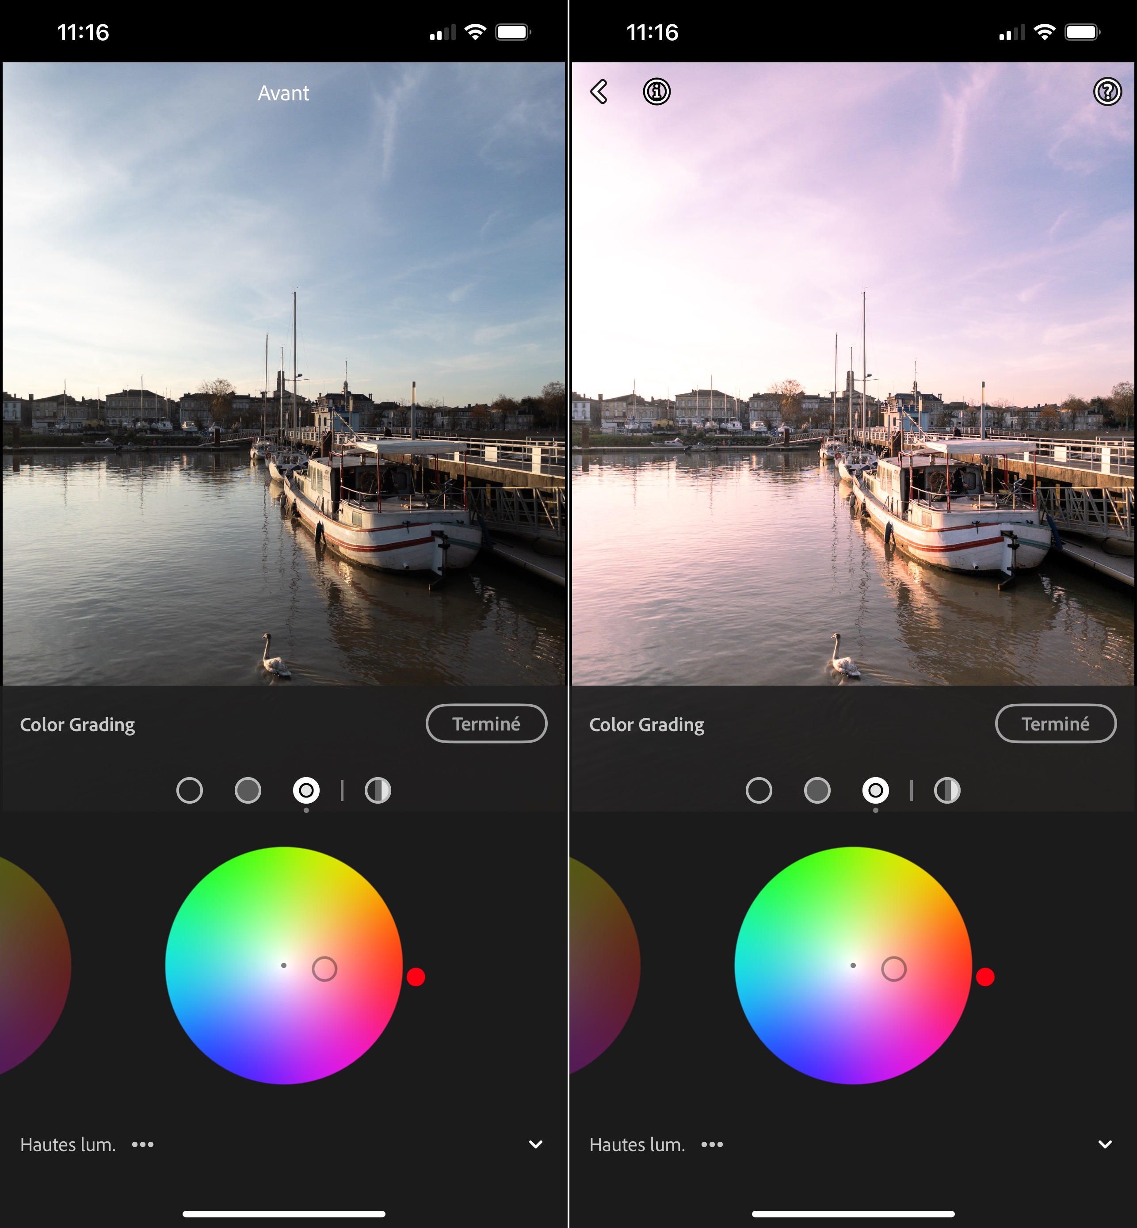Screen dimensions: 1137x1228
Task: Click the color wheel handle in left screen
Action: 324,969
